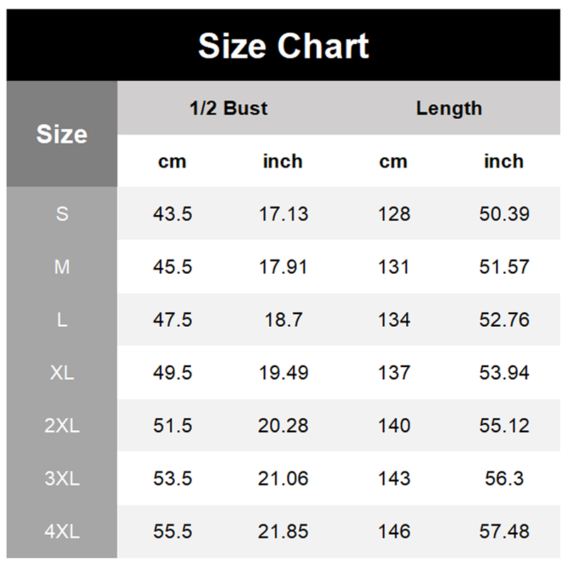Click the 43.5 bust cm value

173,214
